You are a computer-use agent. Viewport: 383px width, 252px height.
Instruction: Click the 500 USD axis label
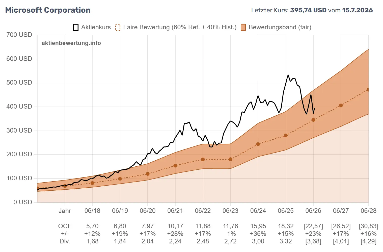coord(19,83)
